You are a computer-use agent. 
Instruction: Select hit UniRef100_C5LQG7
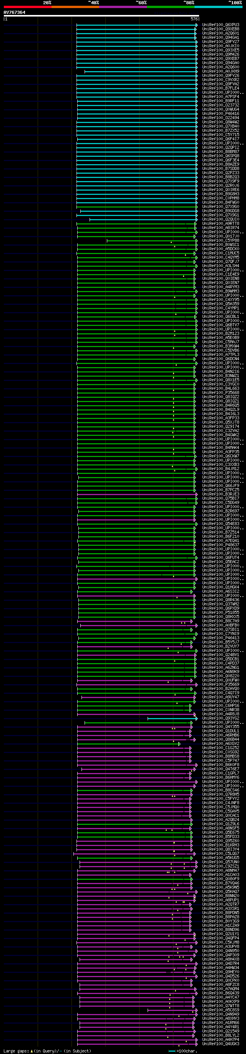pos(221,853)
